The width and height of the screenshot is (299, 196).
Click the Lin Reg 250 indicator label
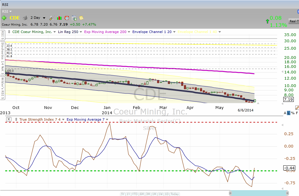(x=68, y=32)
